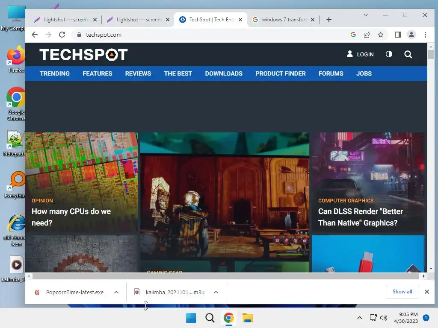The height and width of the screenshot is (328, 438).
Task: Bookmark this tab with the star
Action: (380, 35)
